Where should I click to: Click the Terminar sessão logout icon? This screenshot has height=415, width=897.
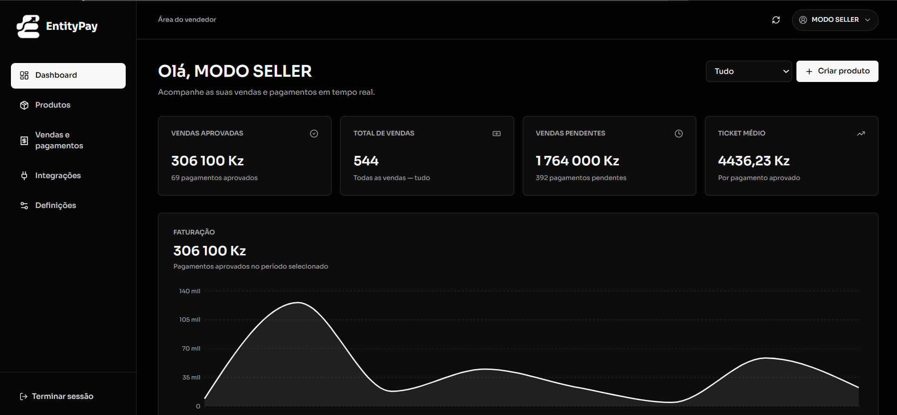pos(24,397)
